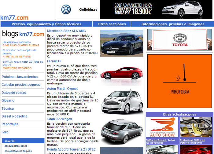
Task: Open Informaciones, pruebas e imágenes menu
Action: click(173, 24)
